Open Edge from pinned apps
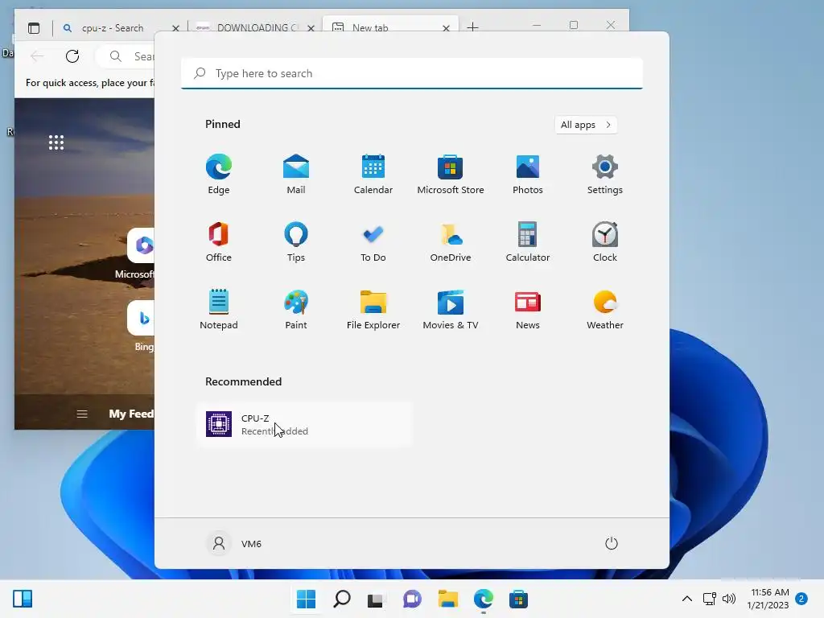The width and height of the screenshot is (824, 618). point(219,174)
